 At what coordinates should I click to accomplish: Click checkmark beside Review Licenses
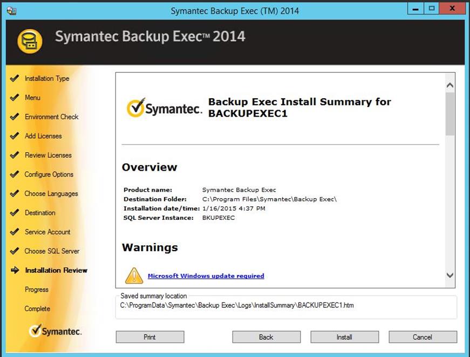[15, 155]
